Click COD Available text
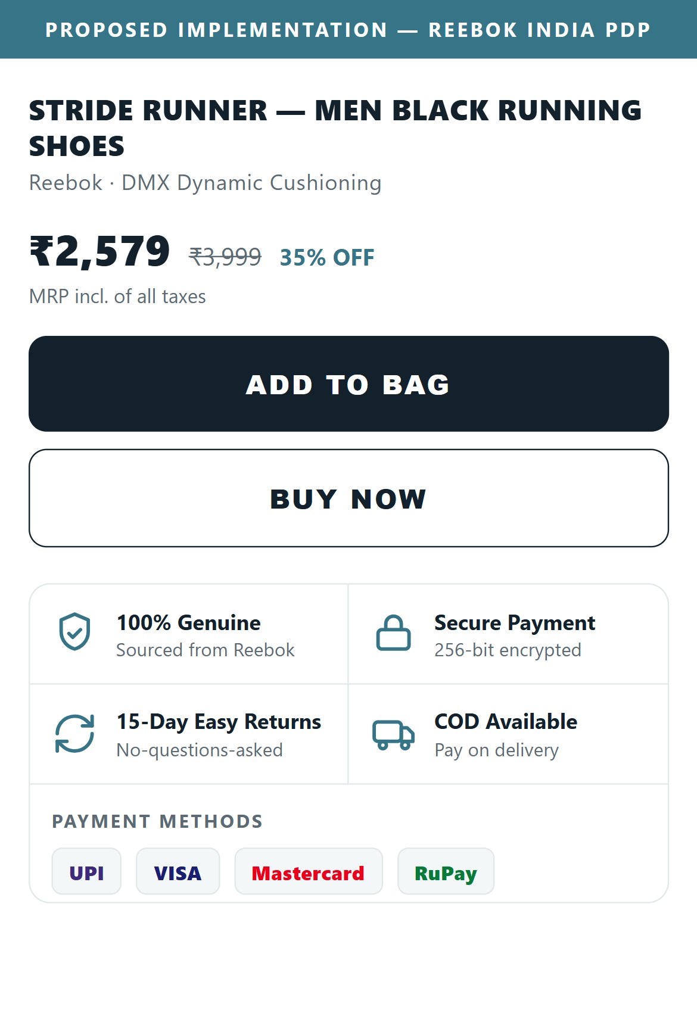 coord(506,722)
